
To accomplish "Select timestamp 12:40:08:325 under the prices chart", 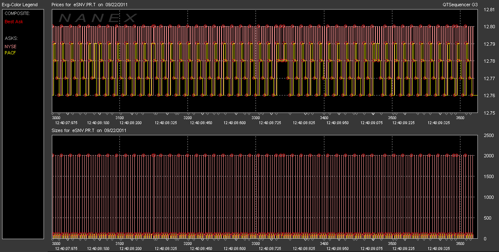I will (x=166, y=123).
